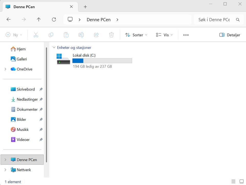The height and width of the screenshot is (185, 246).
Task: Open the Vis view dropdown
Action: pyautogui.click(x=164, y=35)
